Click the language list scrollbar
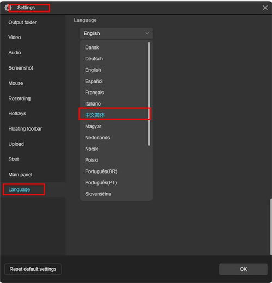 [x=149, y=94]
